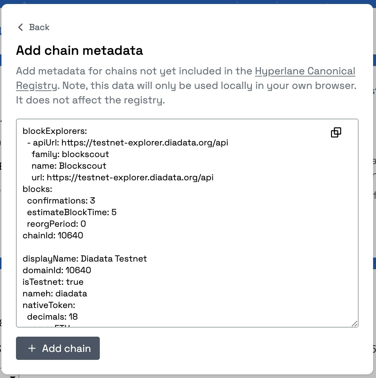
Task: Place cursor on the apiUrl line
Action: click(x=128, y=143)
